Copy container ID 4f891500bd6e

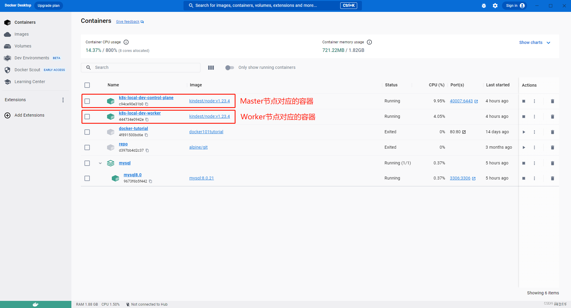click(146, 135)
